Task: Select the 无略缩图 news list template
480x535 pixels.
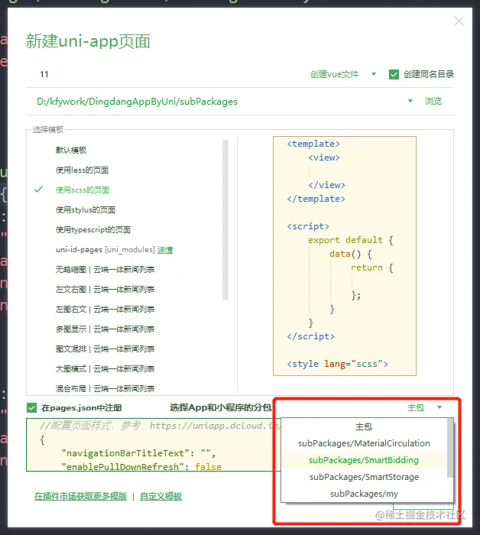Action: 105,270
